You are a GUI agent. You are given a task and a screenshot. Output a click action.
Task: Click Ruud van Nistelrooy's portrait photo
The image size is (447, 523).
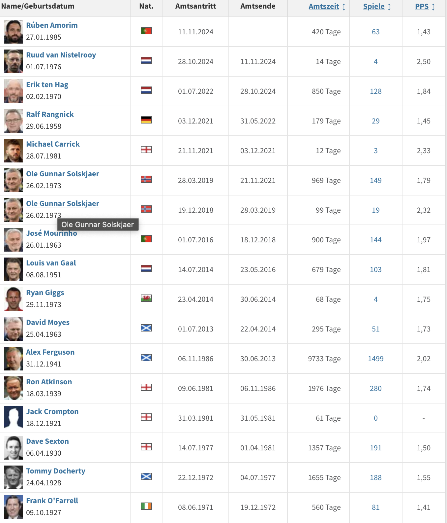tap(14, 61)
